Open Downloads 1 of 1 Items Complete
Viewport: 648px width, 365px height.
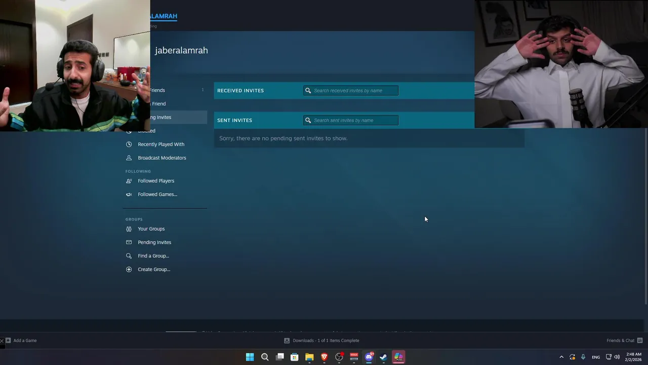tap(326, 341)
